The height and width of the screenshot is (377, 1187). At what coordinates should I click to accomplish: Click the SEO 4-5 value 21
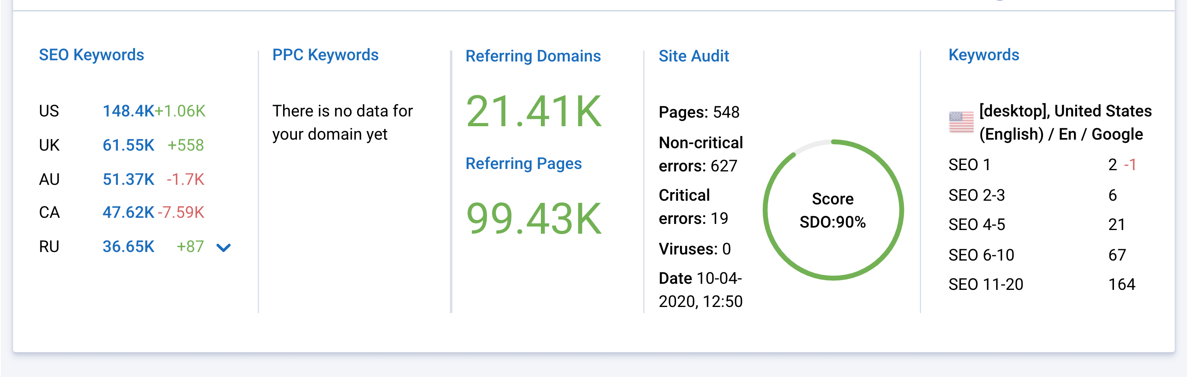tap(1117, 225)
